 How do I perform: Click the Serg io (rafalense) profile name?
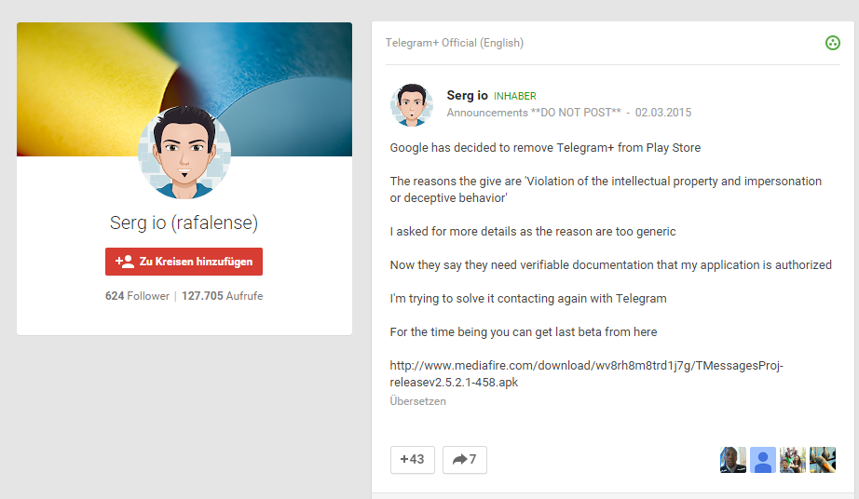click(184, 223)
